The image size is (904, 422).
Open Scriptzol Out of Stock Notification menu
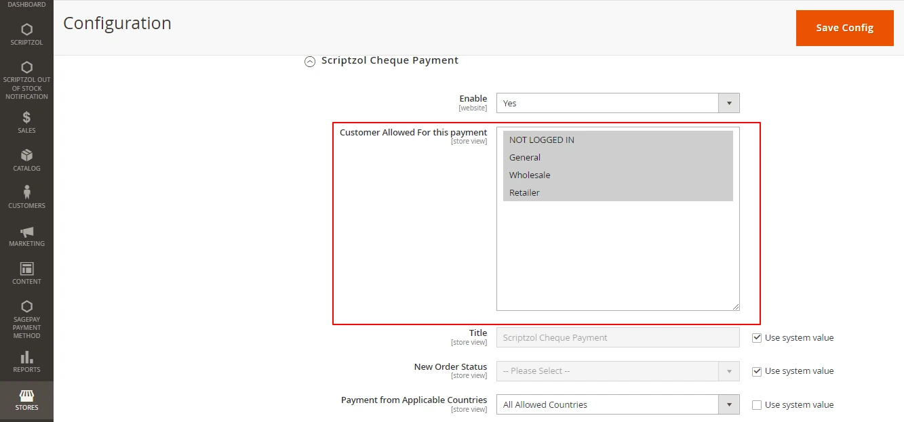point(26,81)
